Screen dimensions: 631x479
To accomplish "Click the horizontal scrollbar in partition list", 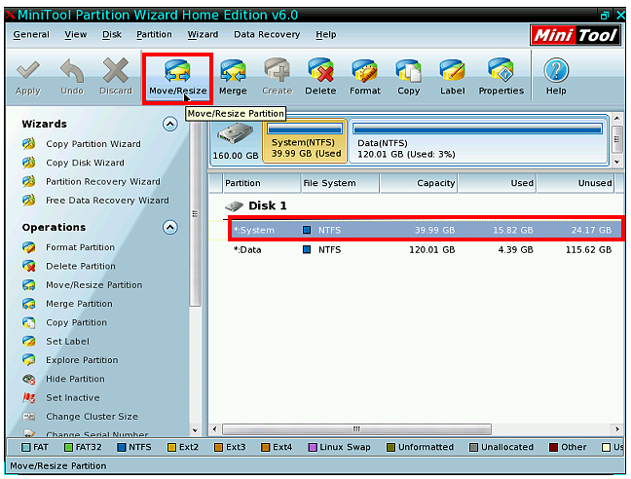I will tap(356, 429).
